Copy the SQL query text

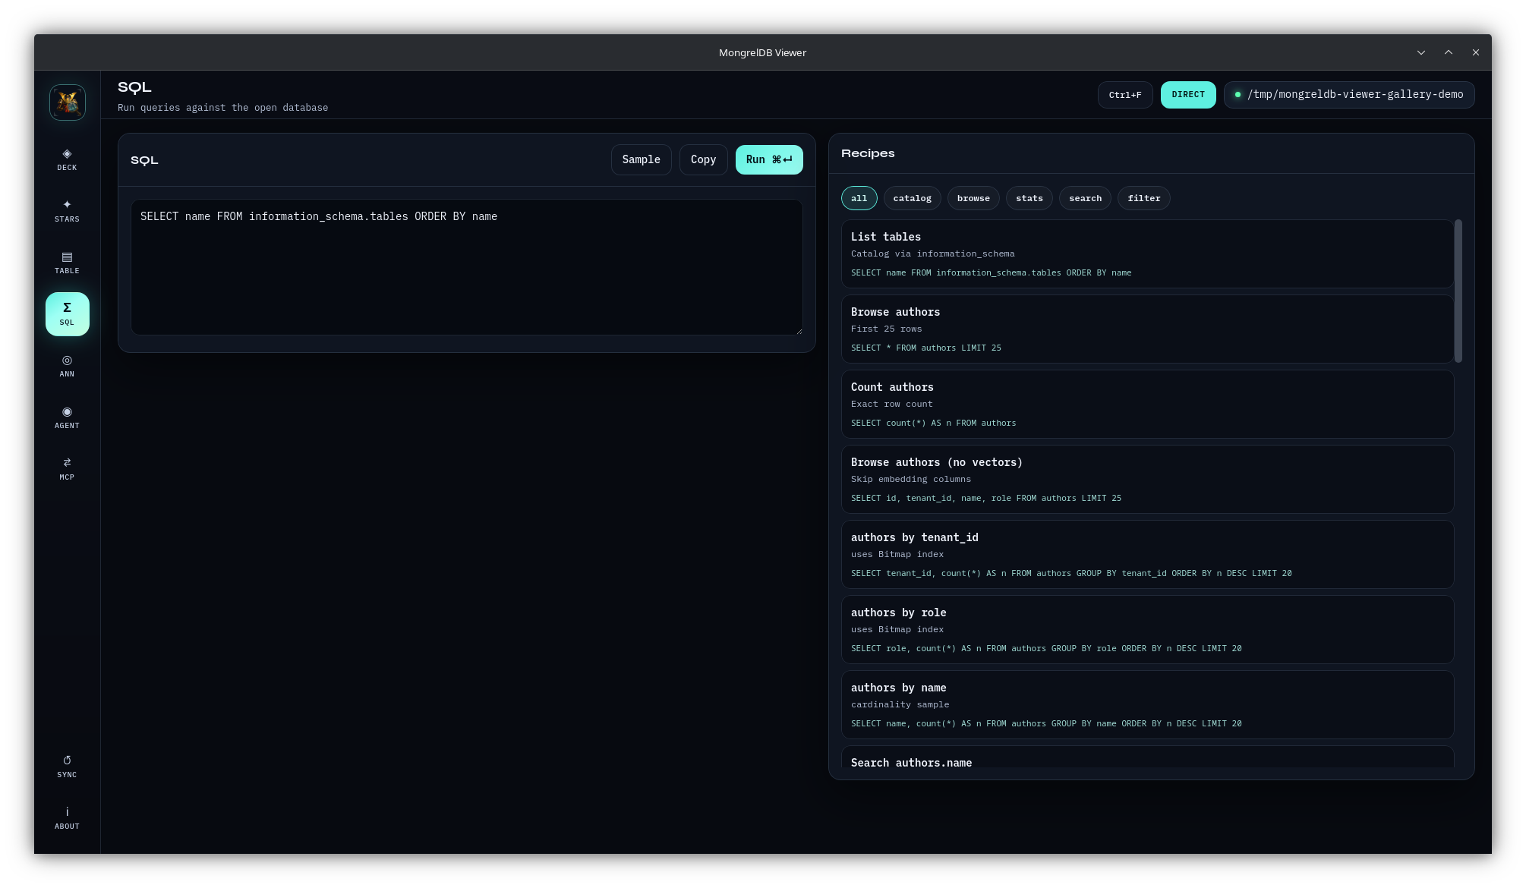tap(703, 159)
